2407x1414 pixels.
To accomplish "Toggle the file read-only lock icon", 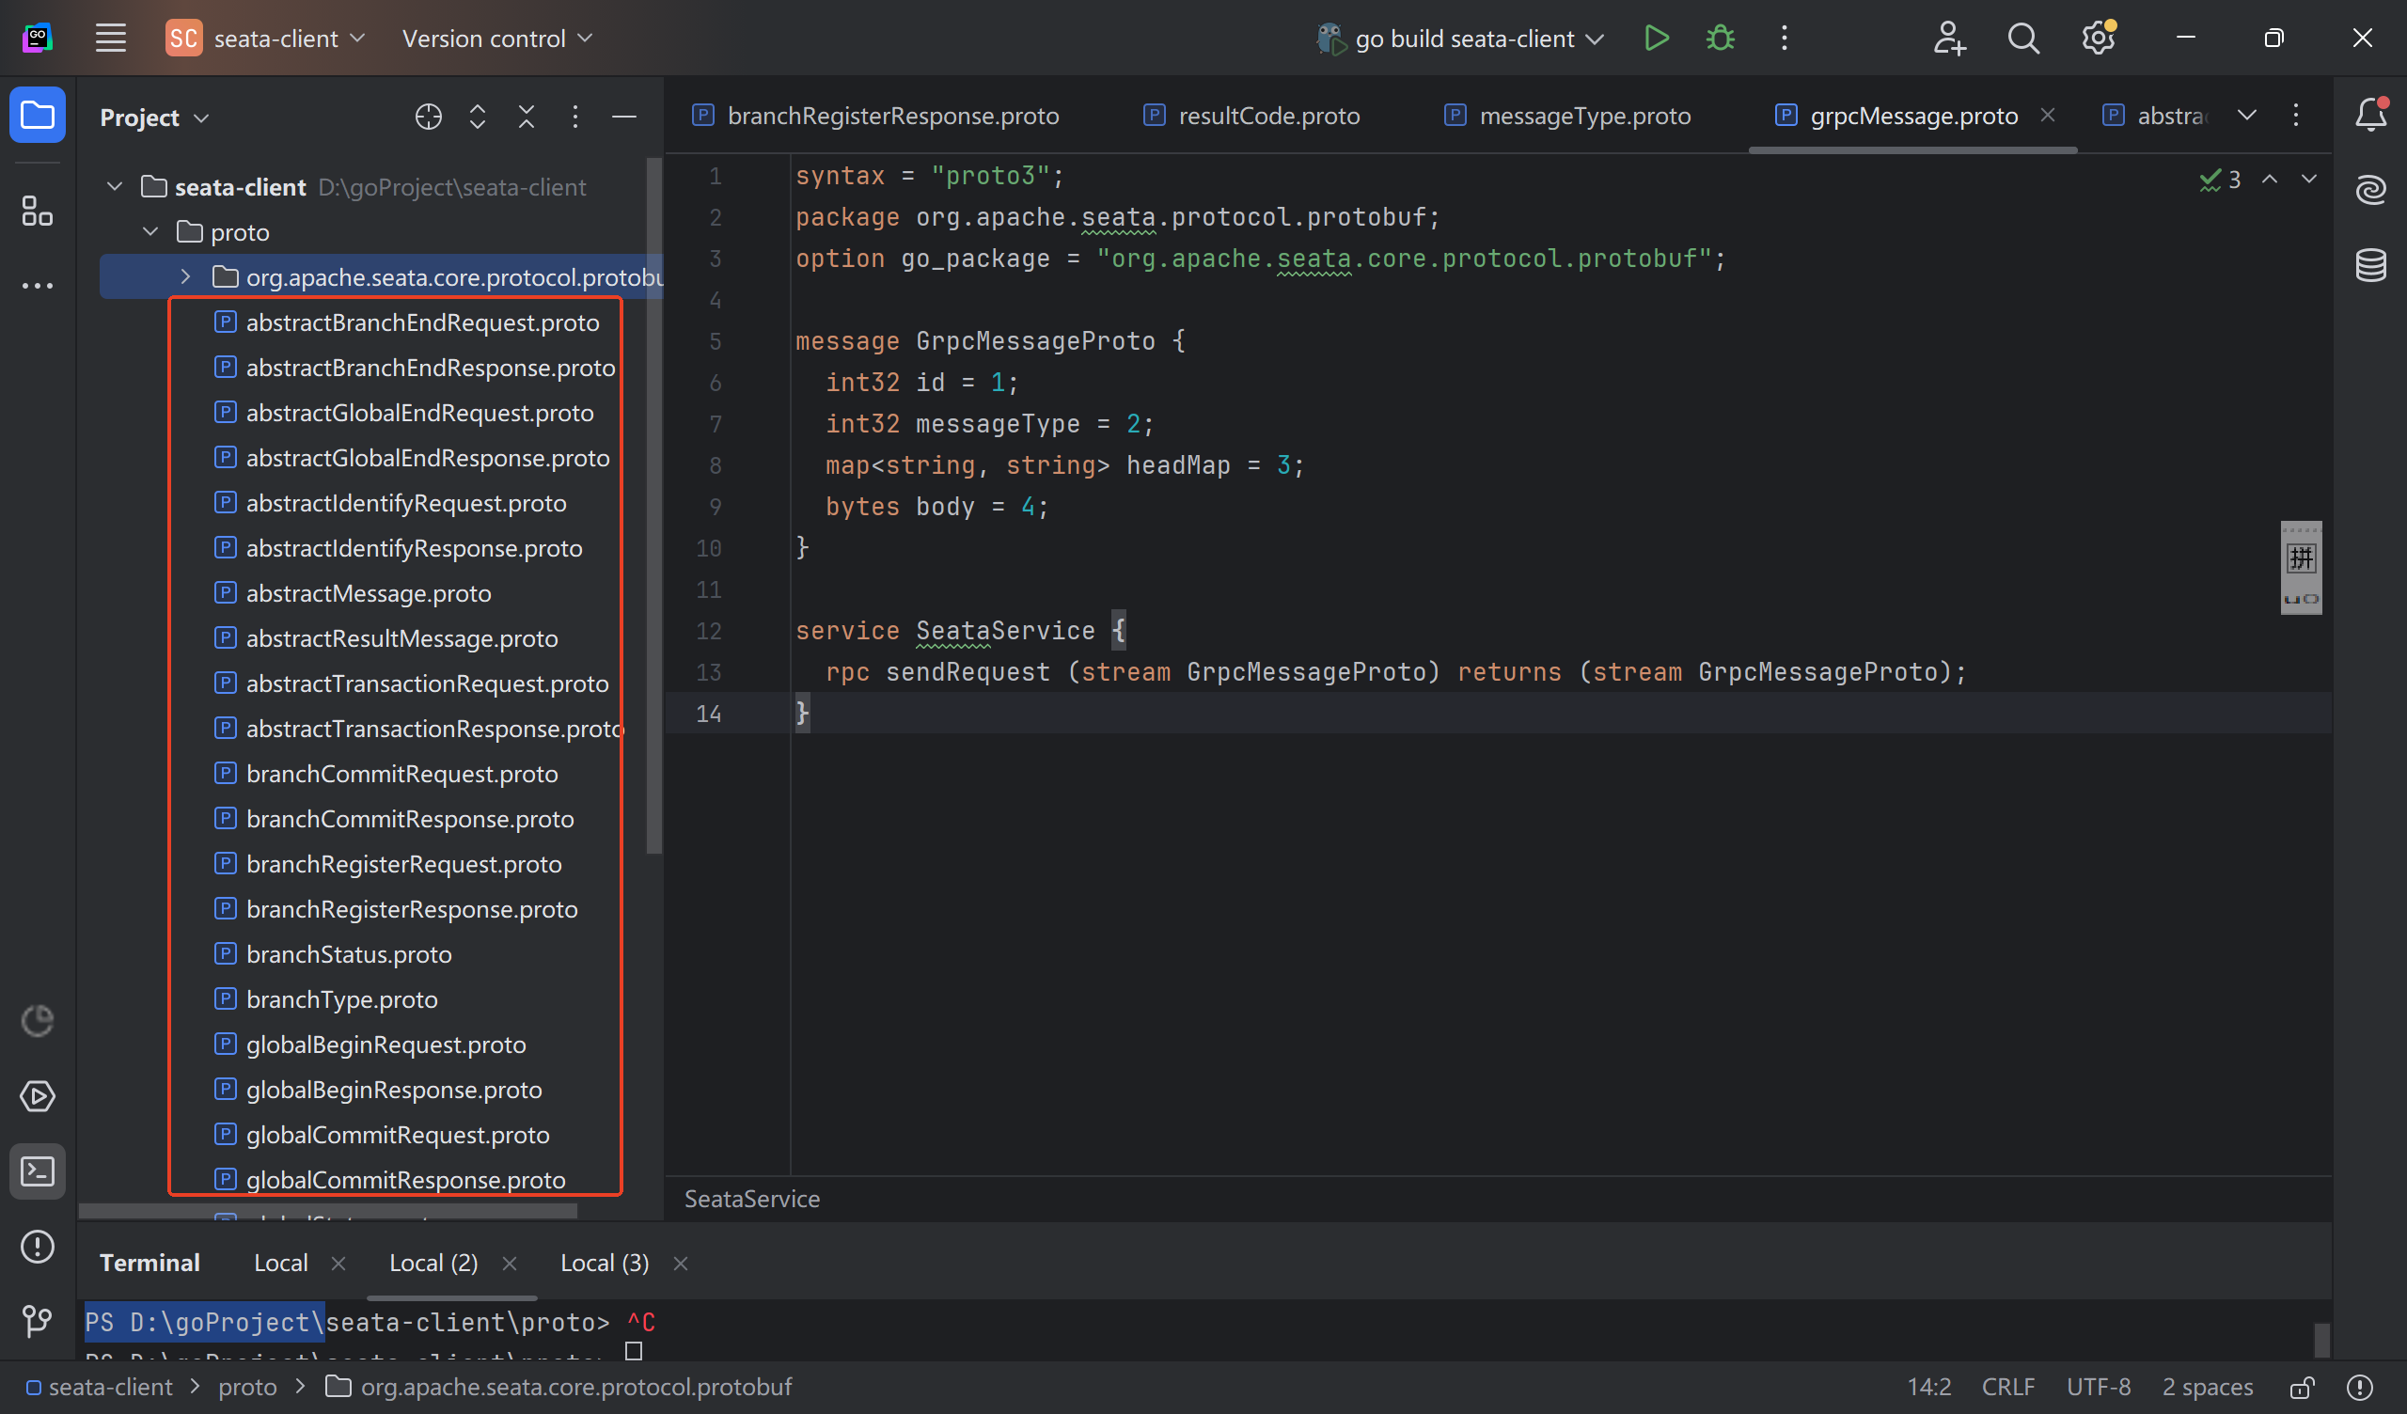I will point(2302,1387).
